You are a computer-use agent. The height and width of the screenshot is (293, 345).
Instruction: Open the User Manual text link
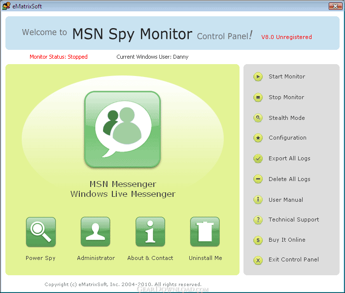(x=286, y=200)
